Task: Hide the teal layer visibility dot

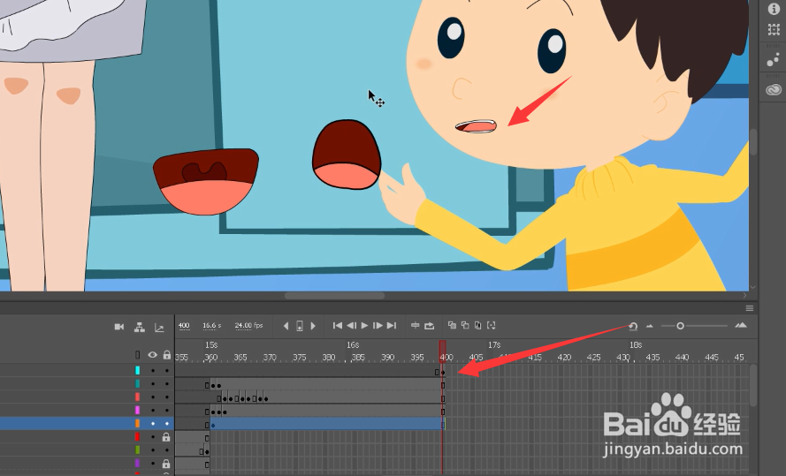Action: (x=153, y=384)
